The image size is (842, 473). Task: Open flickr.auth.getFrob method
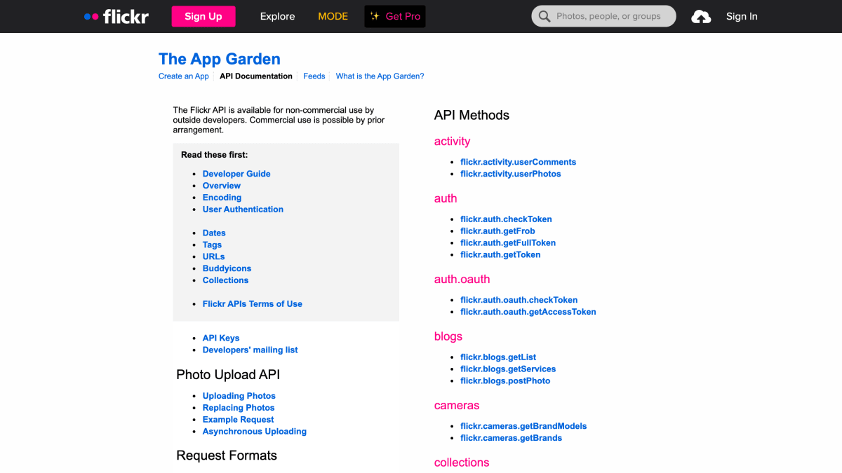497,231
